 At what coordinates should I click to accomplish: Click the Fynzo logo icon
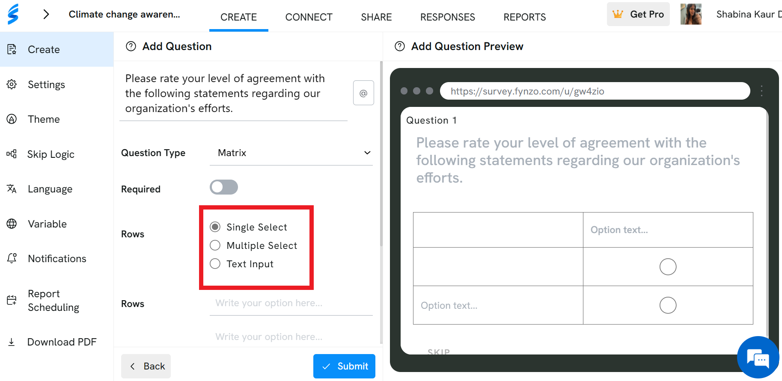(x=13, y=14)
